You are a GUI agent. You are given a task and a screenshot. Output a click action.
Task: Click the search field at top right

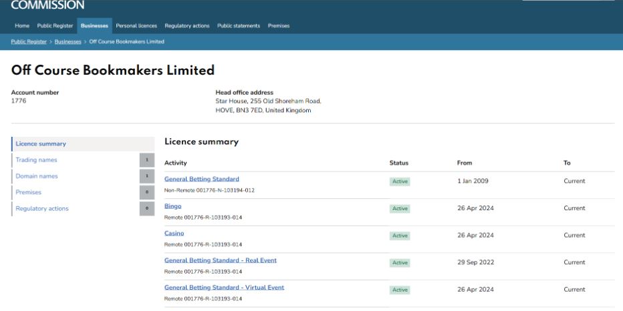[x=568, y=1]
